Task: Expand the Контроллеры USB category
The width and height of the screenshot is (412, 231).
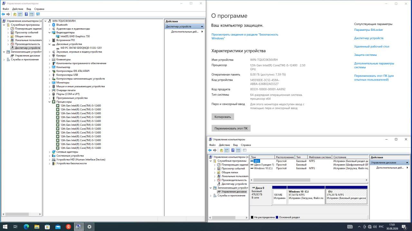Action: click(x=50, y=75)
